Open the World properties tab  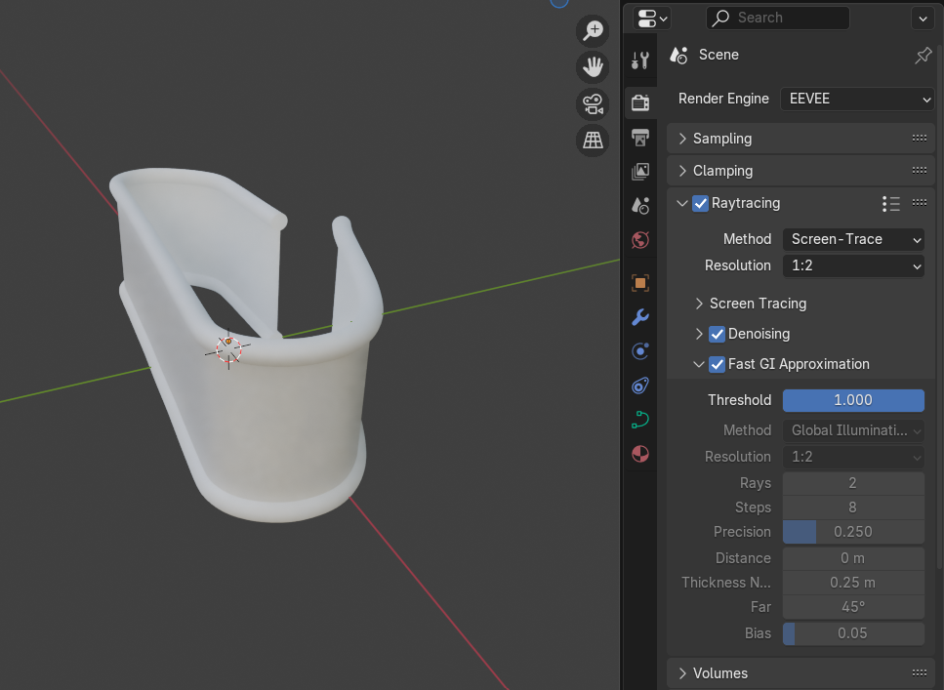pos(640,240)
